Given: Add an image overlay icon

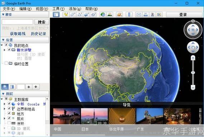Looking at the screenshot, I should tap(86, 15).
